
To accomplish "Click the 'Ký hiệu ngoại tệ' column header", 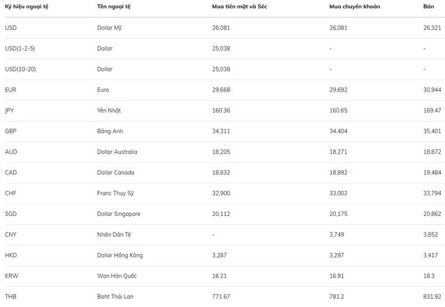I will (26, 6).
